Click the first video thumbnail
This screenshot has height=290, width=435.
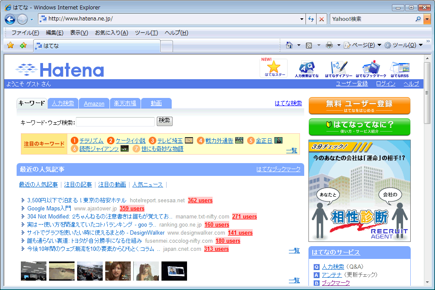34,271
